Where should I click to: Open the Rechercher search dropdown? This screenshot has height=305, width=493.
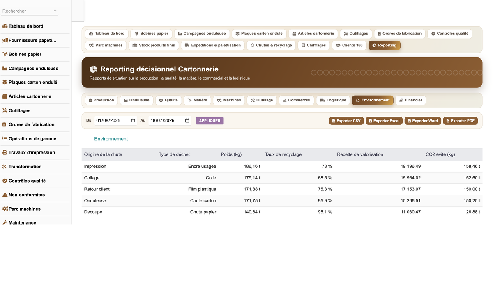(x=30, y=11)
